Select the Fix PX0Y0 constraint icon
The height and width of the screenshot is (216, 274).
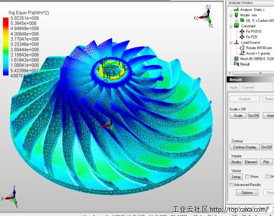click(242, 31)
